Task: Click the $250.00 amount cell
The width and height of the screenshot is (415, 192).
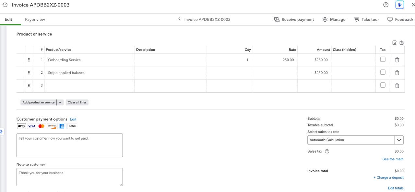Action: pos(314,60)
